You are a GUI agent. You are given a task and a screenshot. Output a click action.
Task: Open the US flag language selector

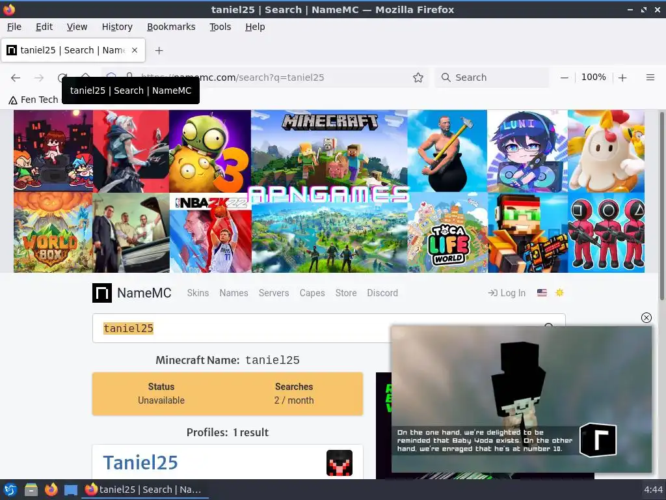click(542, 292)
